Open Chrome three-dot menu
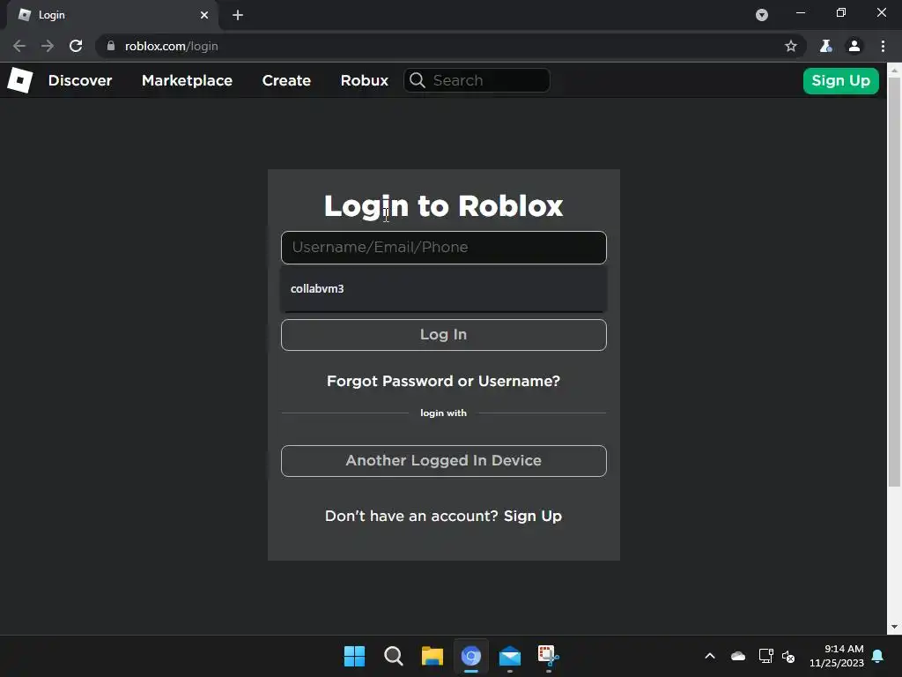 coord(883,46)
